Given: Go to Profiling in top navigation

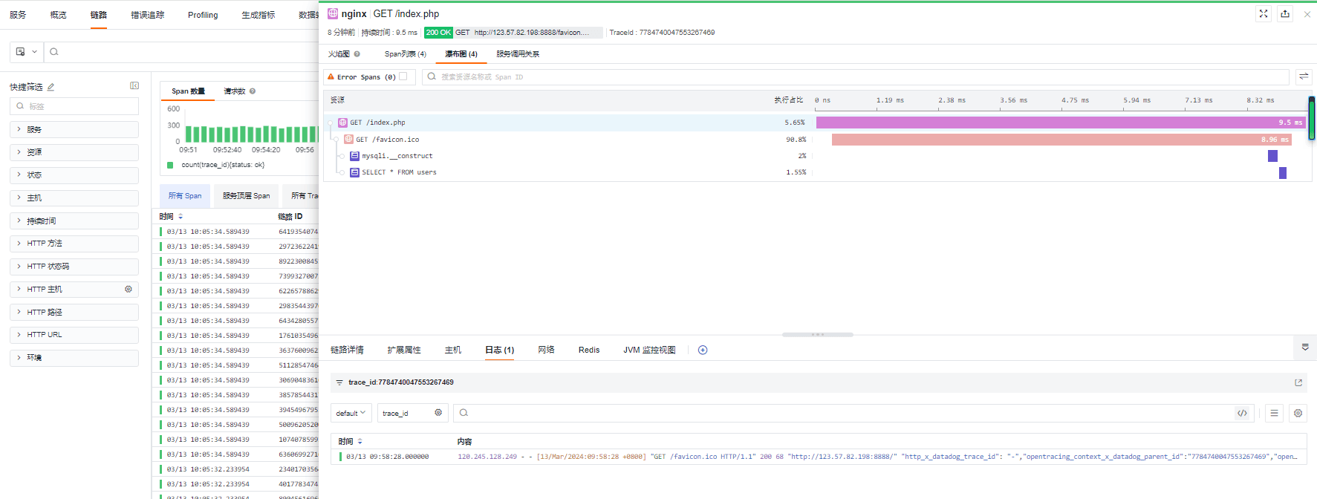Looking at the screenshot, I should 203,15.
